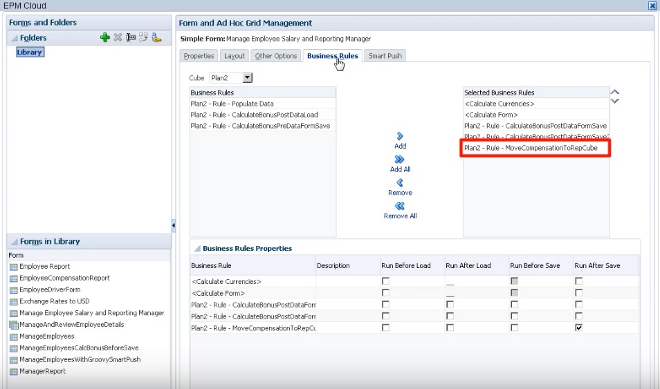Click the Remove link label
660x389 pixels.
pyautogui.click(x=401, y=193)
